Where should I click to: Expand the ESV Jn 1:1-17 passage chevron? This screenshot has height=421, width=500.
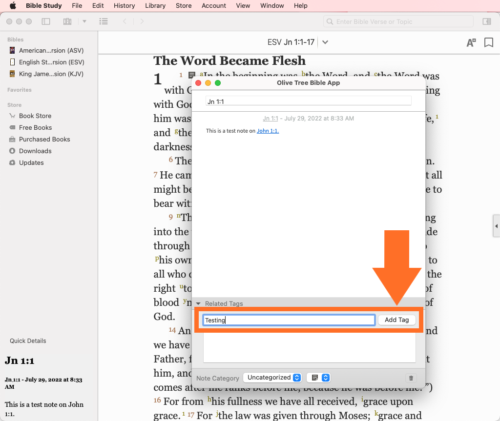point(325,42)
